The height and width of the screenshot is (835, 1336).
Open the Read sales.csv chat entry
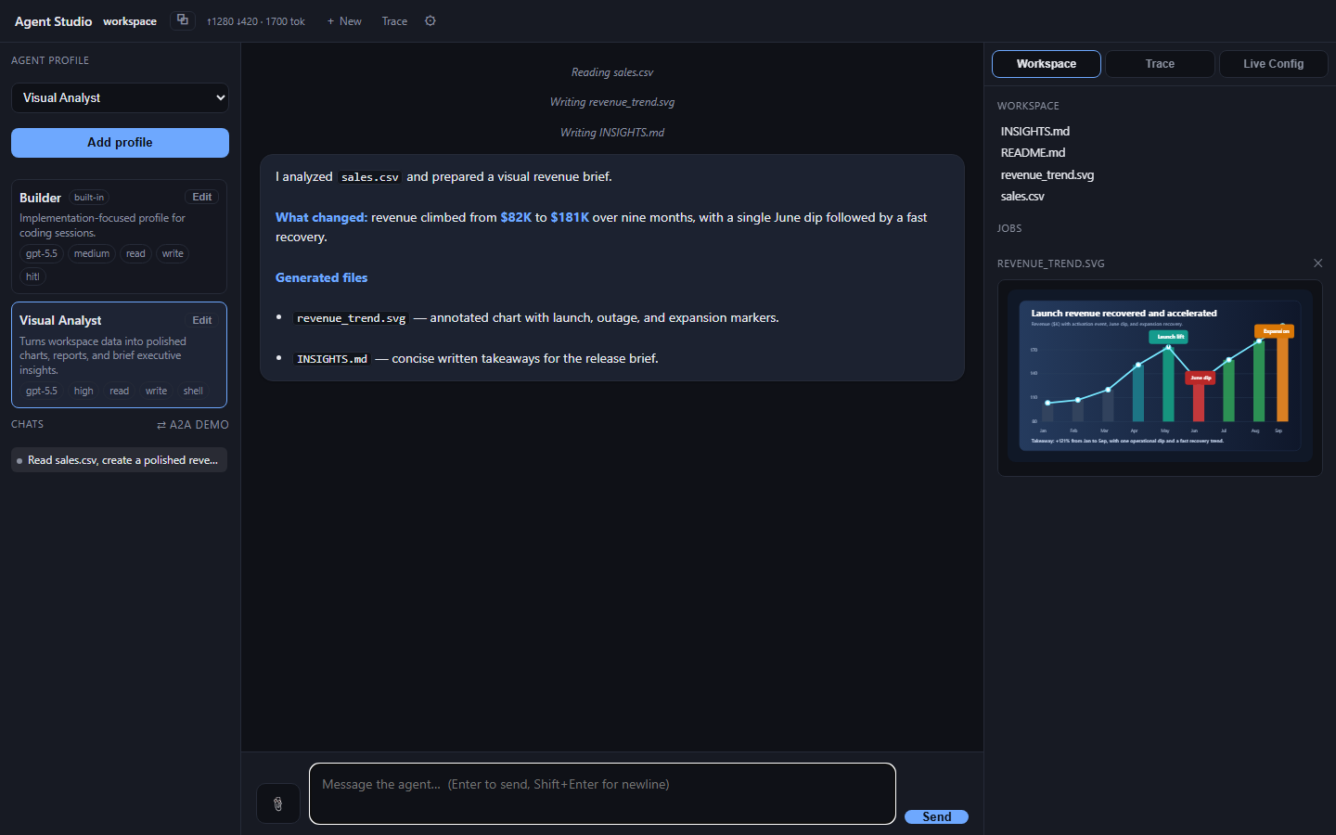[x=119, y=460]
